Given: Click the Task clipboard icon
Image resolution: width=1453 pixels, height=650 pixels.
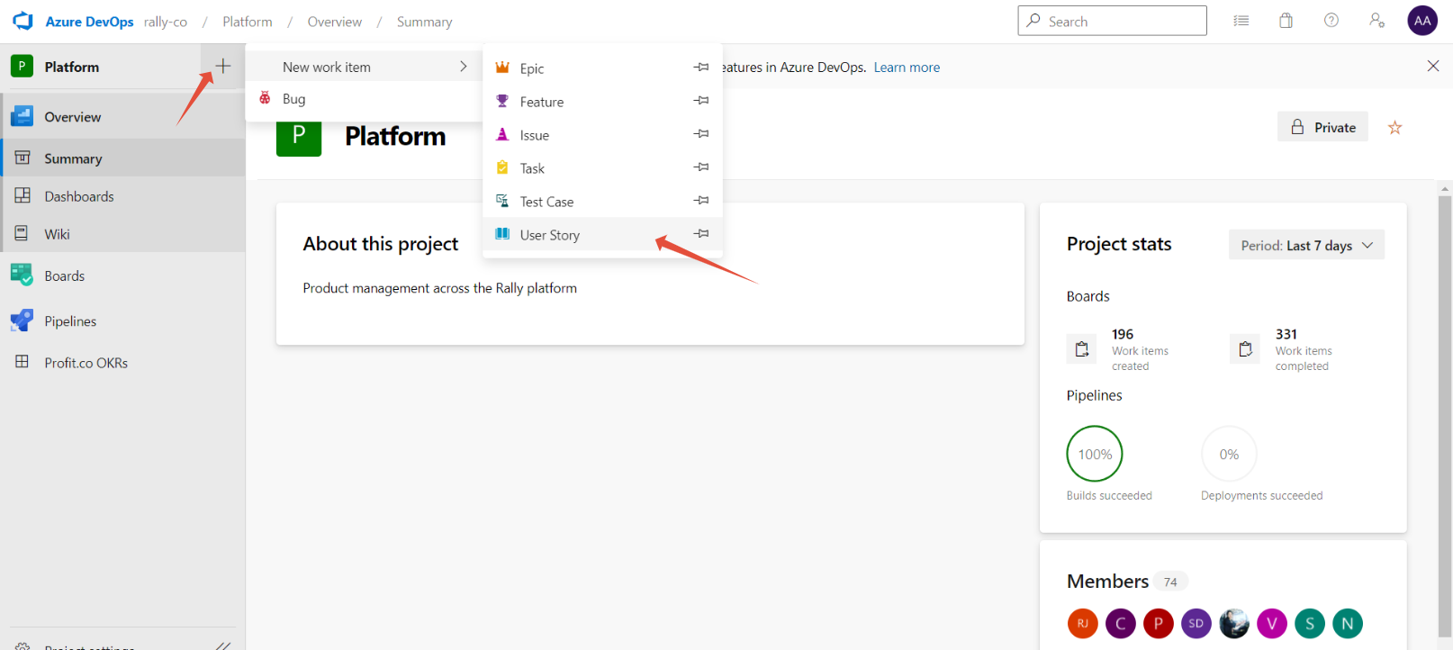Looking at the screenshot, I should 502,167.
